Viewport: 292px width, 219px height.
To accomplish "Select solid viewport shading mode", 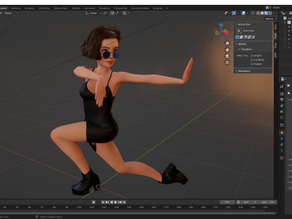I will click(x=262, y=13).
